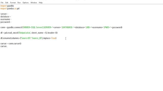The width and height of the screenshot is (163, 91).
Task: Place cursor after 'server ='
Action: (8, 14)
